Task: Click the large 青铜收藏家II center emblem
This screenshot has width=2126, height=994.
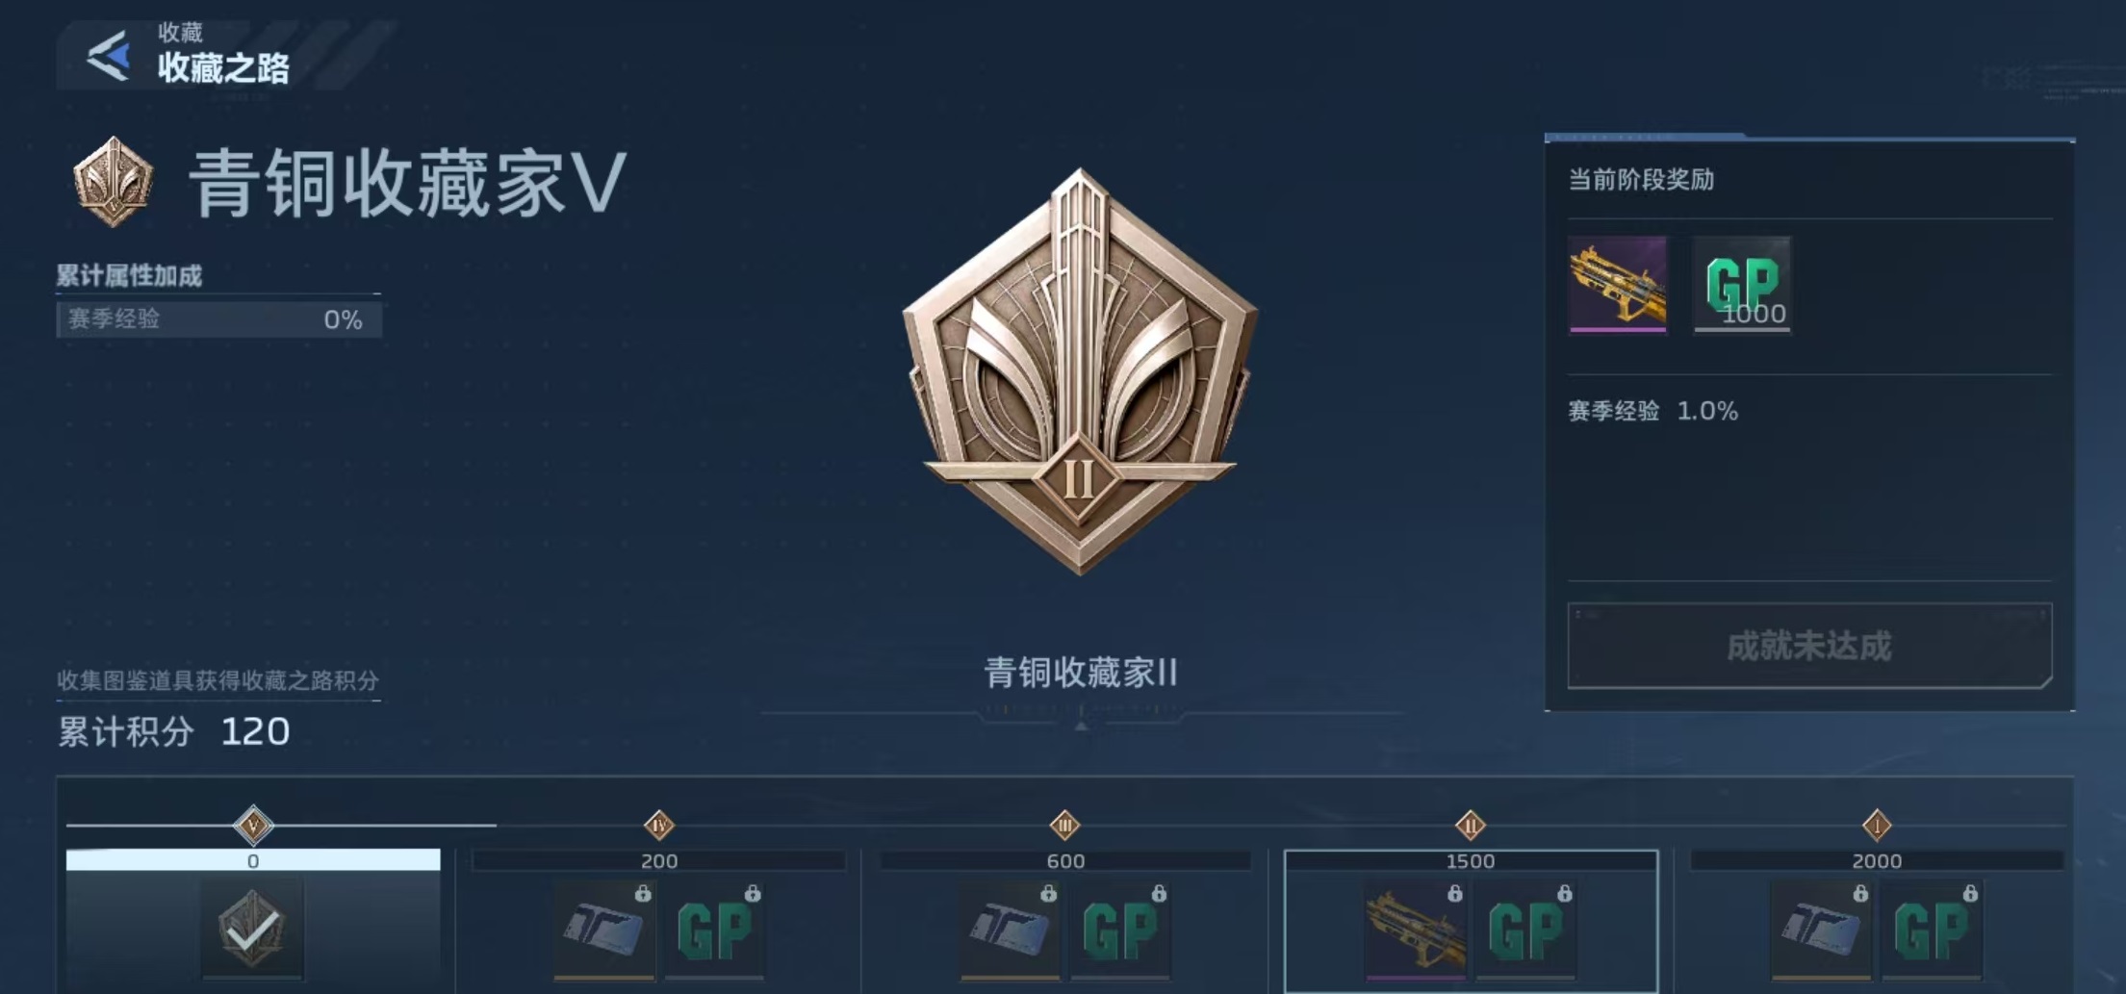Action: click(x=1079, y=371)
